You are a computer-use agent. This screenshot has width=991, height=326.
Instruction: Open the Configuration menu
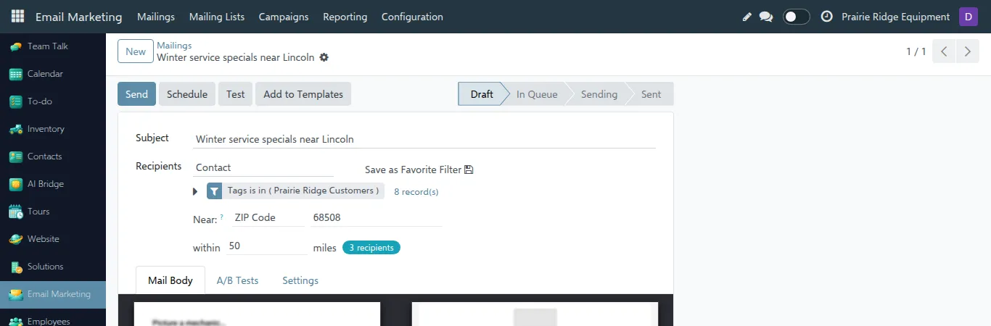[x=412, y=17]
